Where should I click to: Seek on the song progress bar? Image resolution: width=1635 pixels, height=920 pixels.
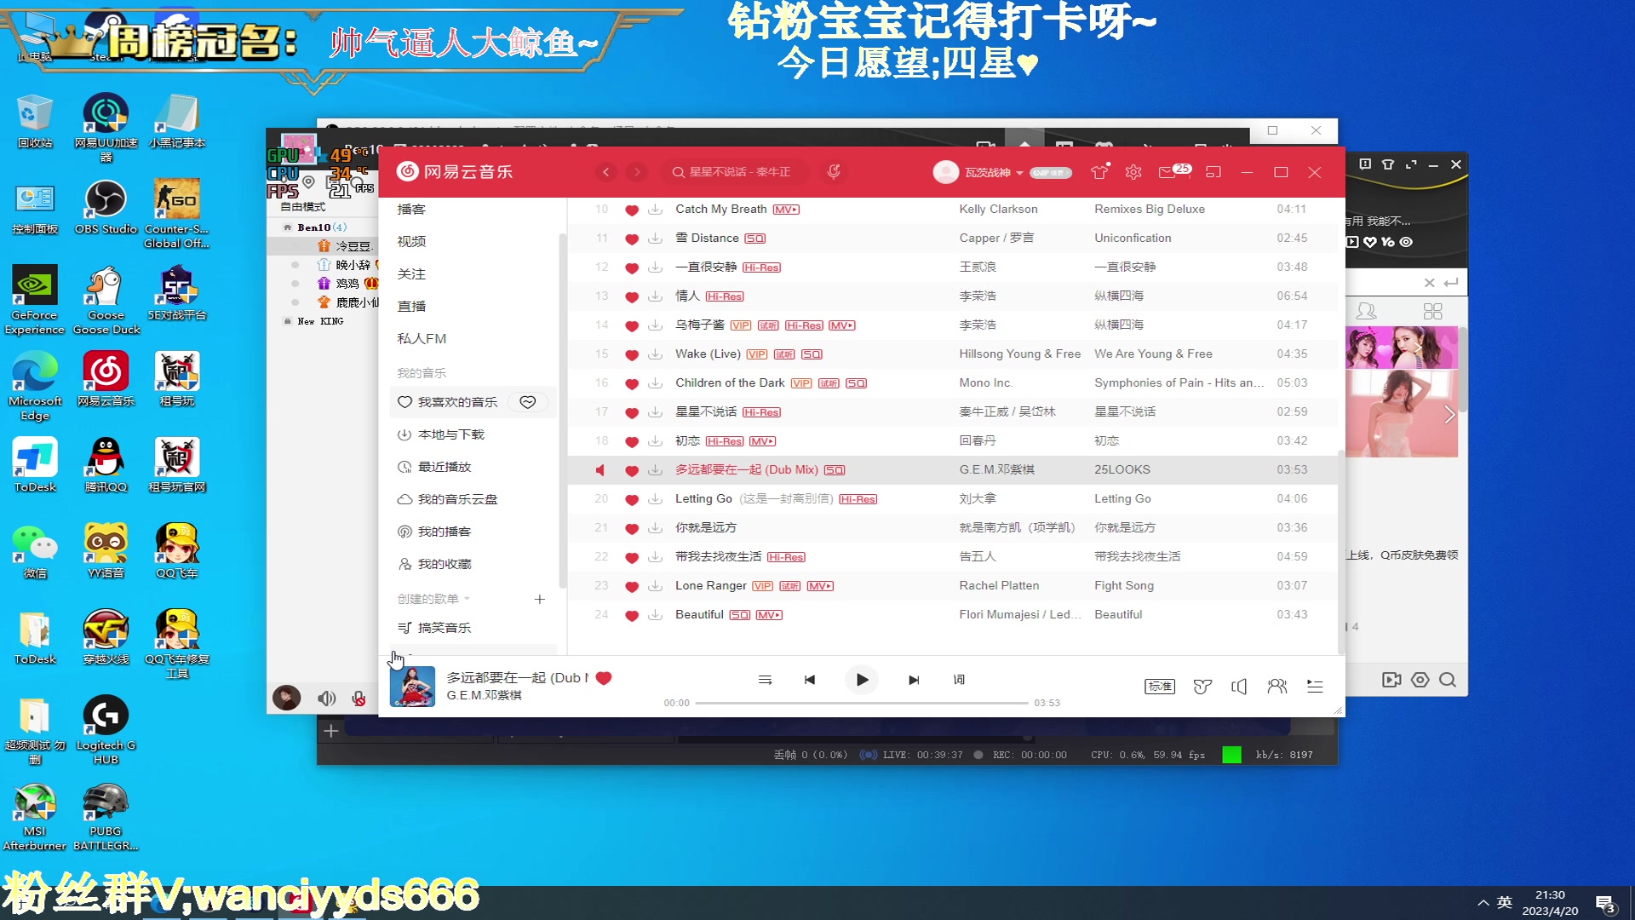pyautogui.click(x=862, y=703)
